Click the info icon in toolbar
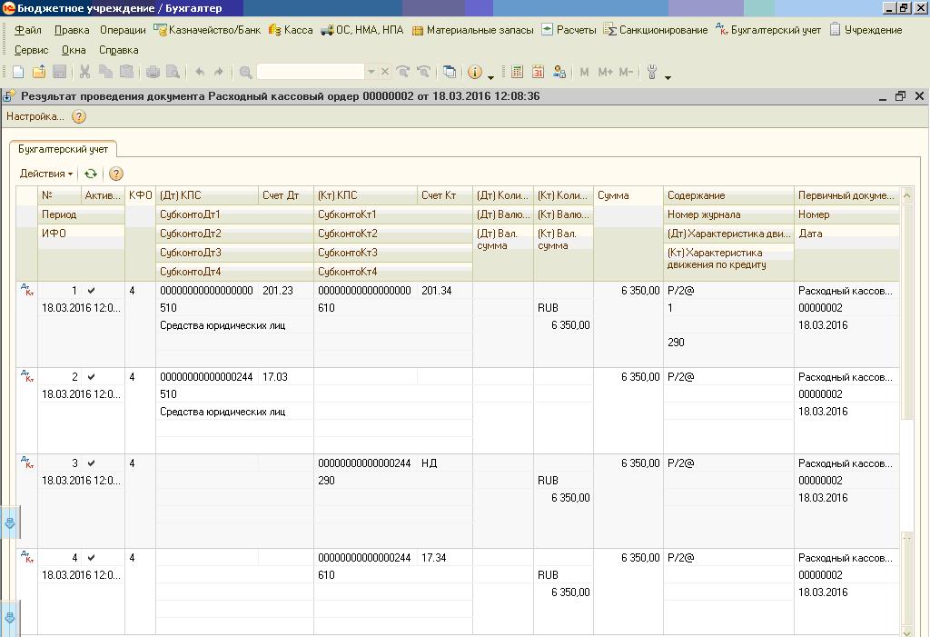Screen dimensions: 930x637 click(474, 73)
